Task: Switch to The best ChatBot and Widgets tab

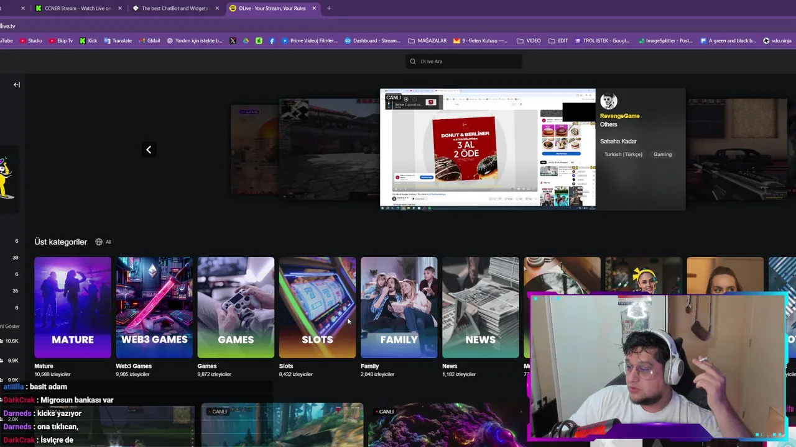Action: pyautogui.click(x=175, y=8)
